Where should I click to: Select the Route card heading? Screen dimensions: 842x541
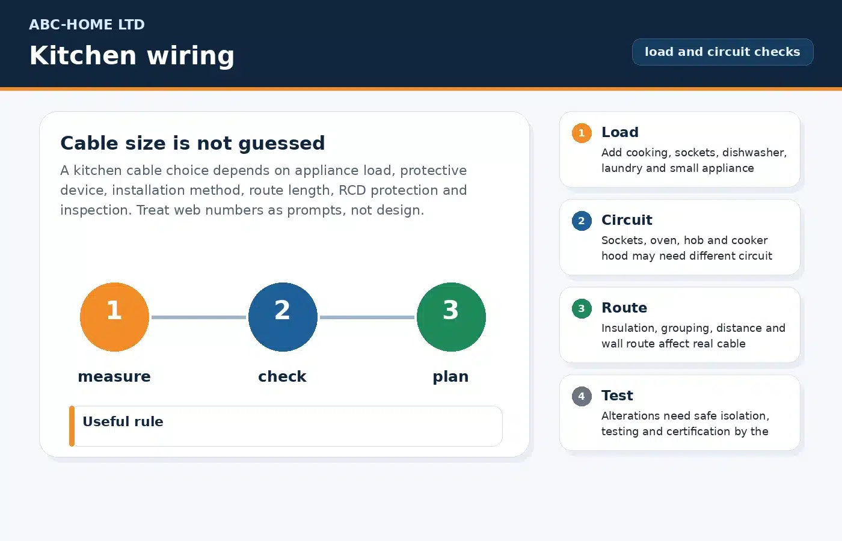click(624, 308)
